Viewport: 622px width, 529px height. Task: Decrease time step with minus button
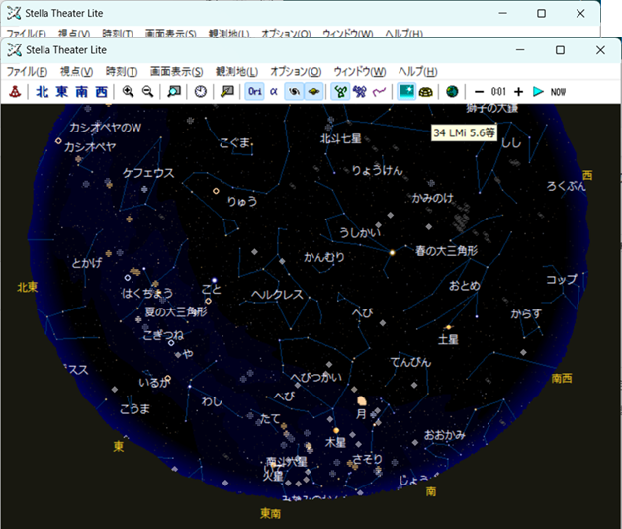click(x=480, y=92)
